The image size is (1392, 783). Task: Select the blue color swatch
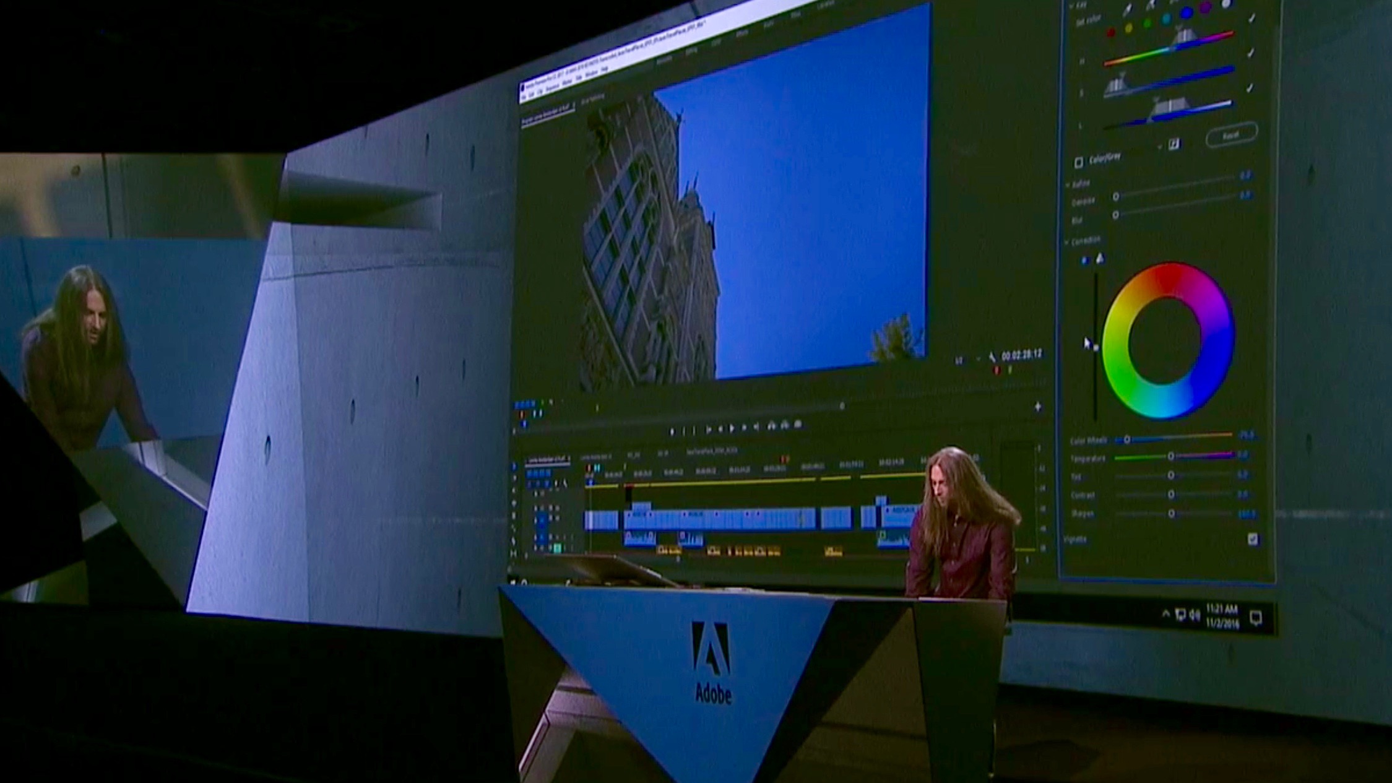point(1187,13)
